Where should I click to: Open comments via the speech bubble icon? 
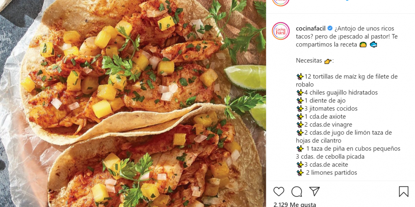(x=297, y=191)
